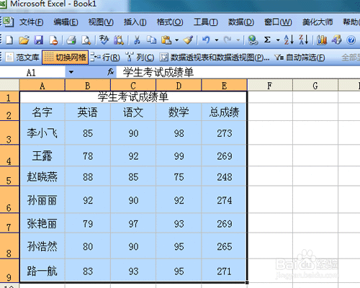360x288 pixels.
Task: Open the Paste options dropdown arrow
Action: [x=177, y=40]
